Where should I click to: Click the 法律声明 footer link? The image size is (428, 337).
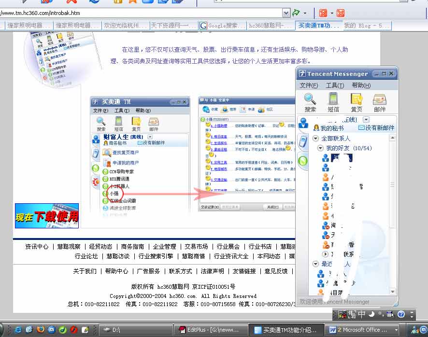tap(212, 271)
